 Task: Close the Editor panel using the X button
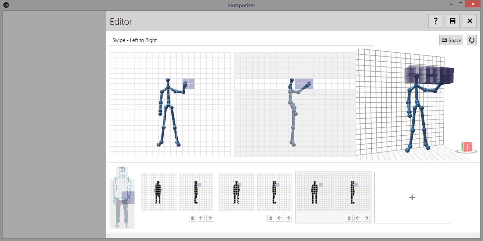tap(470, 21)
